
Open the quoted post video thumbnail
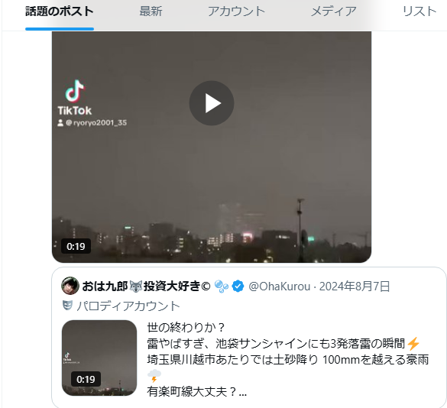point(99,358)
